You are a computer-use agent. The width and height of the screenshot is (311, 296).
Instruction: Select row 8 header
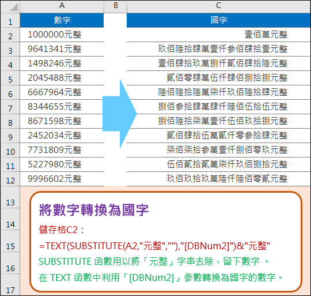point(10,121)
